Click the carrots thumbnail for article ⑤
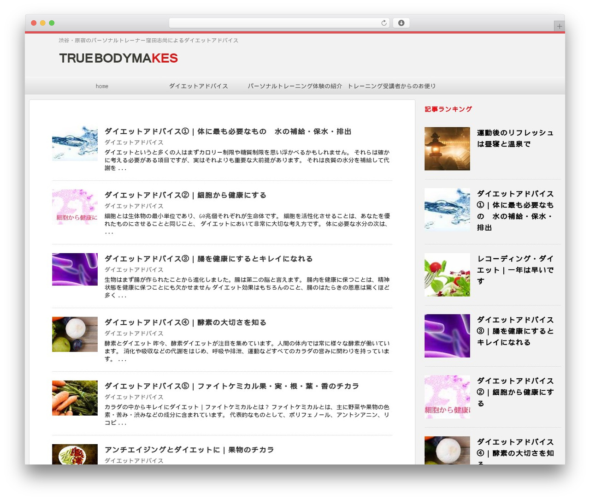This screenshot has width=590, height=500. (75, 398)
